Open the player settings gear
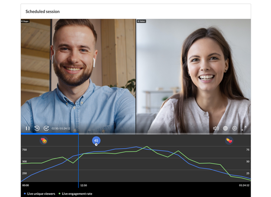This screenshot has width=271, height=197. (x=235, y=128)
